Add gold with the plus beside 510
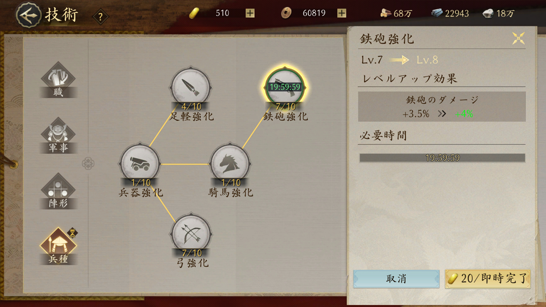Screen dimensions: 546x307 coord(250,13)
